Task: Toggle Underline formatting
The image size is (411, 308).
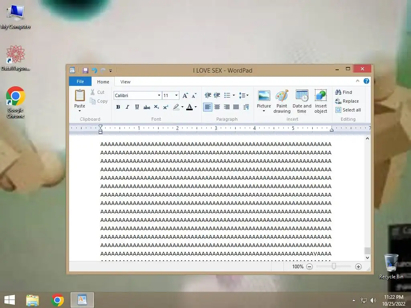Action: coord(137,107)
